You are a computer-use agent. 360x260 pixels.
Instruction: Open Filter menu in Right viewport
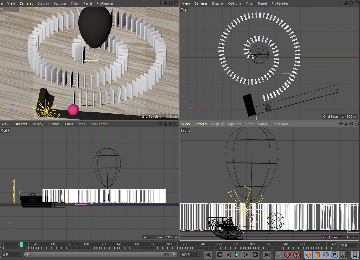click(x=69, y=124)
